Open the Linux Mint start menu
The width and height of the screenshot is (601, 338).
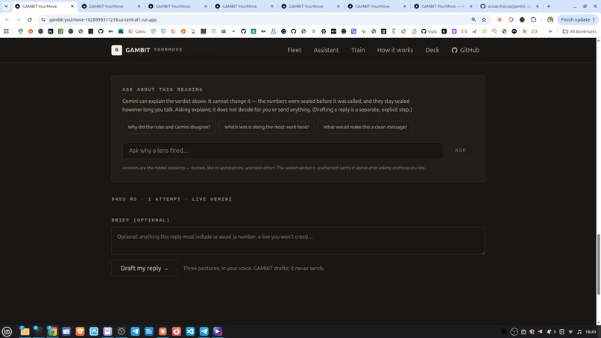pyautogui.click(x=7, y=331)
